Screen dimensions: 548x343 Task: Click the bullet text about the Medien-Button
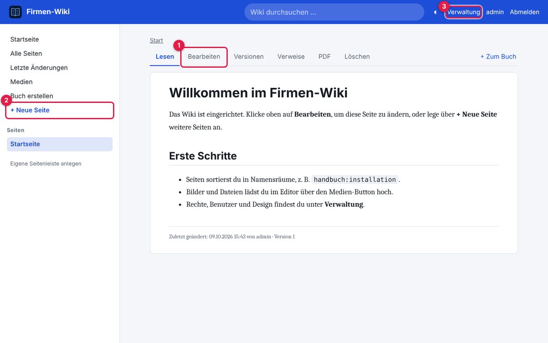[x=290, y=192]
